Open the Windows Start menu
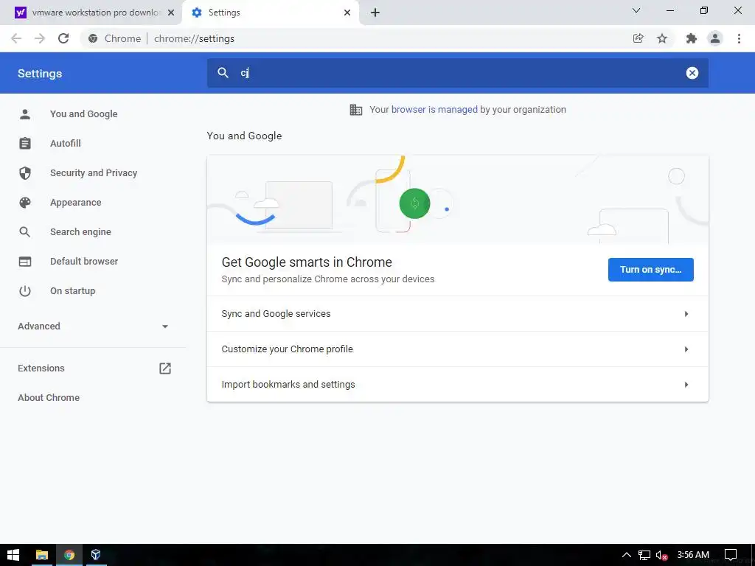 [13, 555]
